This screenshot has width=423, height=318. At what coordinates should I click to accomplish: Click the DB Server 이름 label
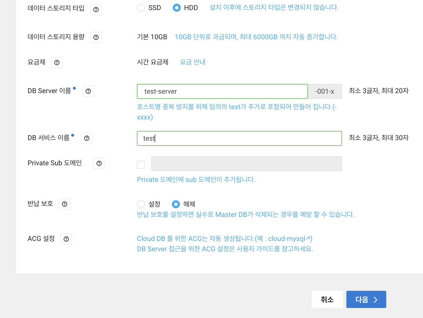[49, 91]
